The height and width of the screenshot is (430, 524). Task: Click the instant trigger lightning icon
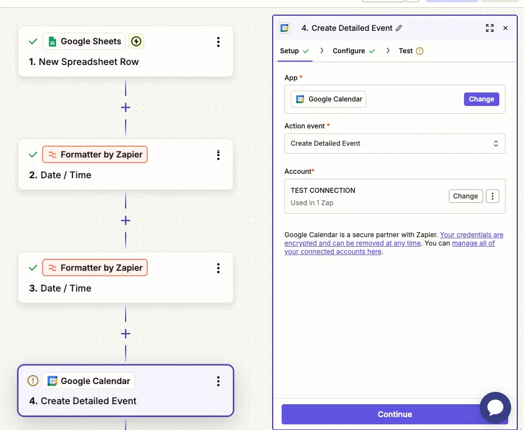(x=136, y=41)
